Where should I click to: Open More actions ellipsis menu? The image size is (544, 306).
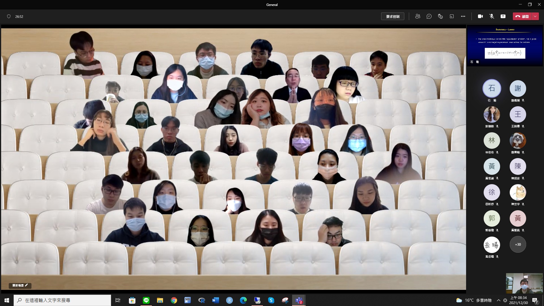click(x=463, y=16)
